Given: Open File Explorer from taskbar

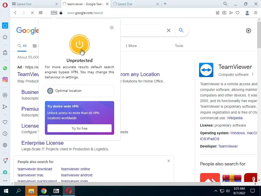Looking at the screenshot, I should [31, 191].
